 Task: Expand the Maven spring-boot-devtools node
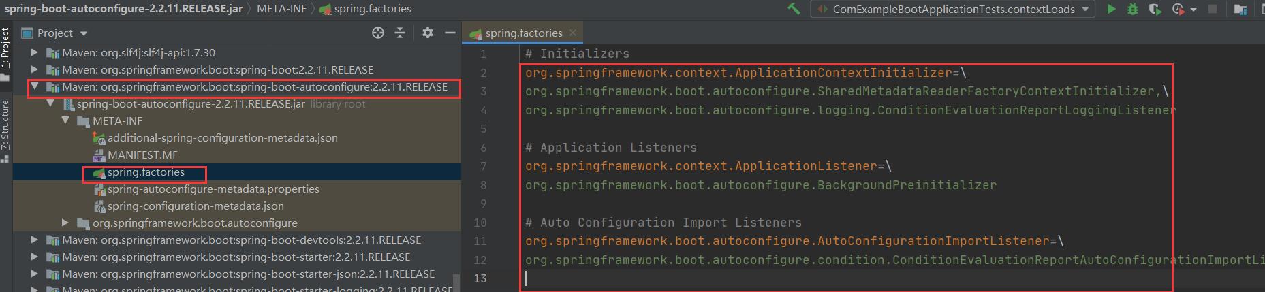point(34,240)
